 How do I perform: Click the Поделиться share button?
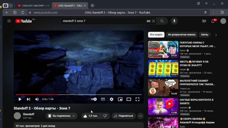[124, 116]
